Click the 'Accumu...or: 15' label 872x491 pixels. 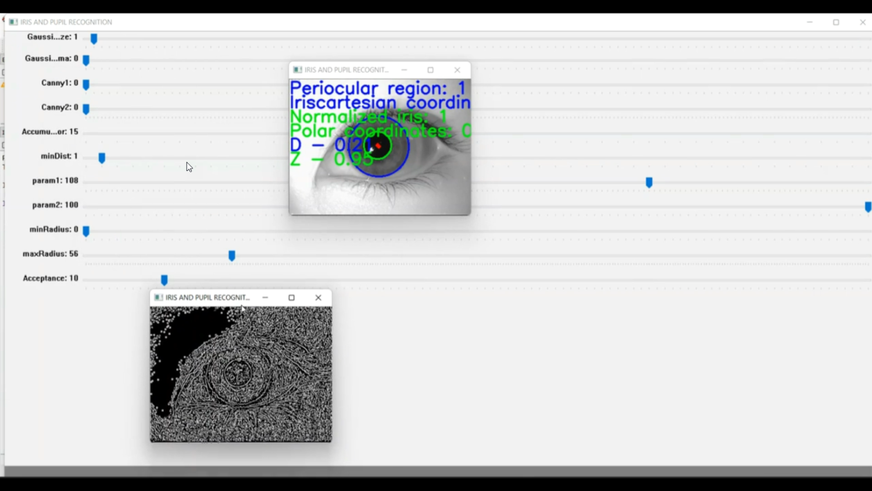(x=50, y=131)
